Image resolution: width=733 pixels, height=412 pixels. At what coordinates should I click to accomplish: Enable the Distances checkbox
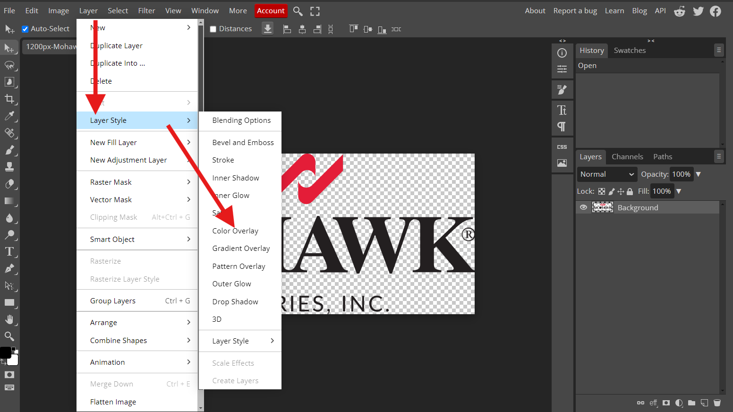[x=213, y=29]
